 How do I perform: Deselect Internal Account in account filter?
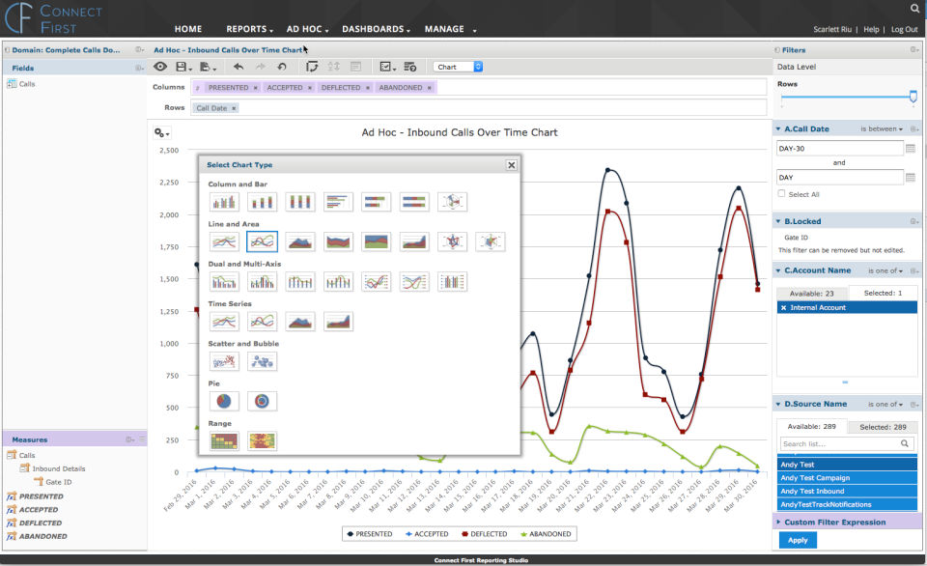[783, 307]
